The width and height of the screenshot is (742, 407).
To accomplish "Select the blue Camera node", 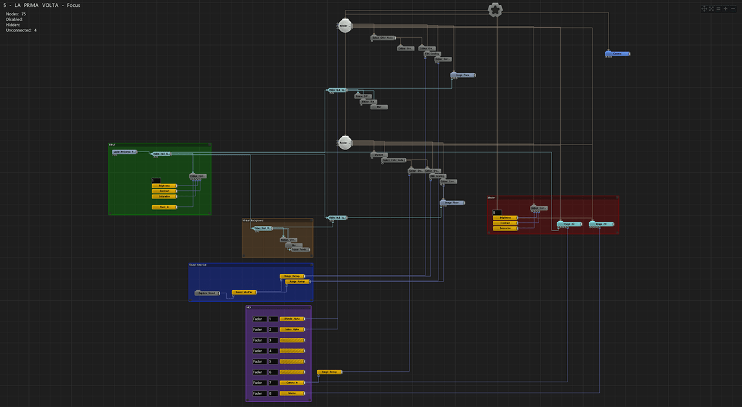I will 617,54.
